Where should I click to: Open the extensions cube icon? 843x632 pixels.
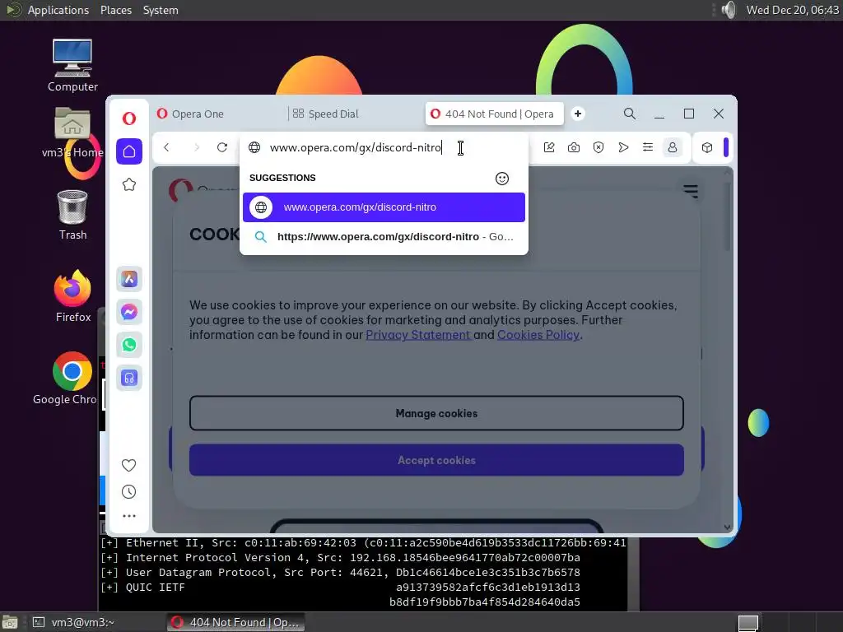point(707,147)
